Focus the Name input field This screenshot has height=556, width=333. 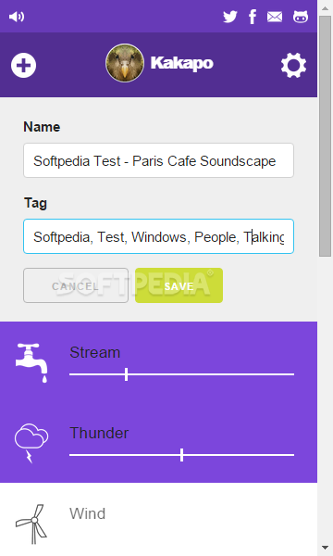[158, 160]
